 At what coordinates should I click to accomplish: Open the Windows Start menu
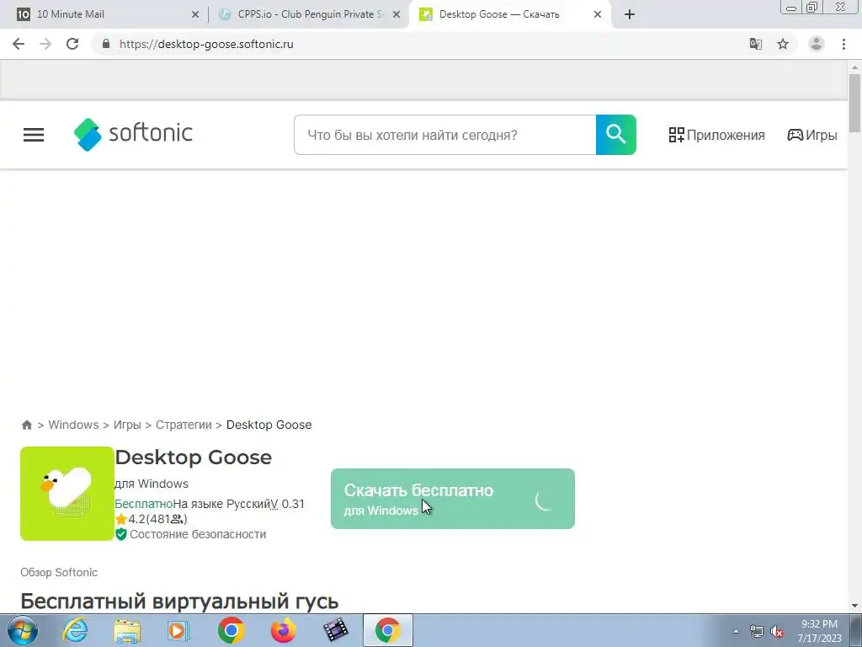tap(23, 630)
